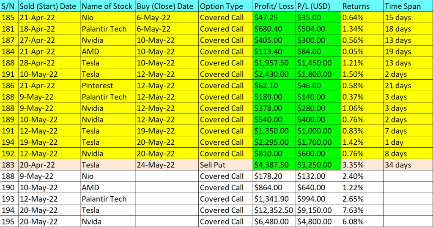Screen dimensions: 433x227
Task: Select the $12,352.50 profit cell
Action: click(274, 210)
